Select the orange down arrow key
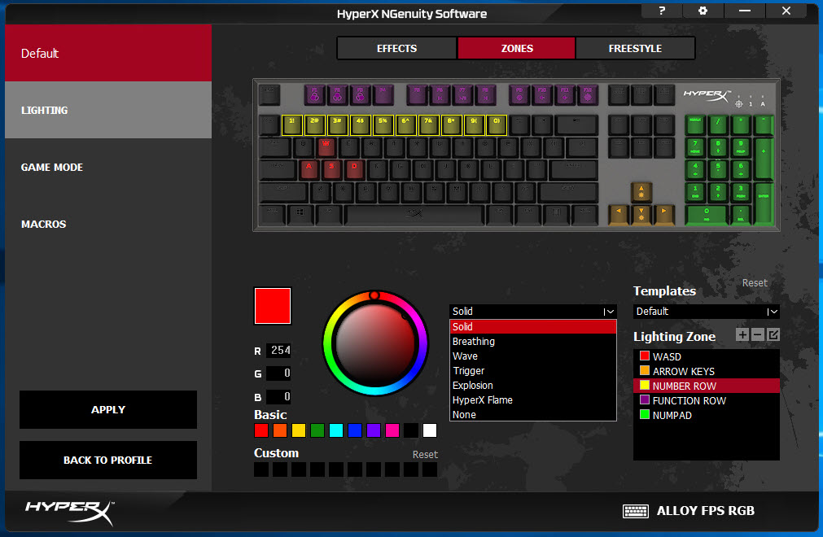The image size is (823, 537). (641, 215)
